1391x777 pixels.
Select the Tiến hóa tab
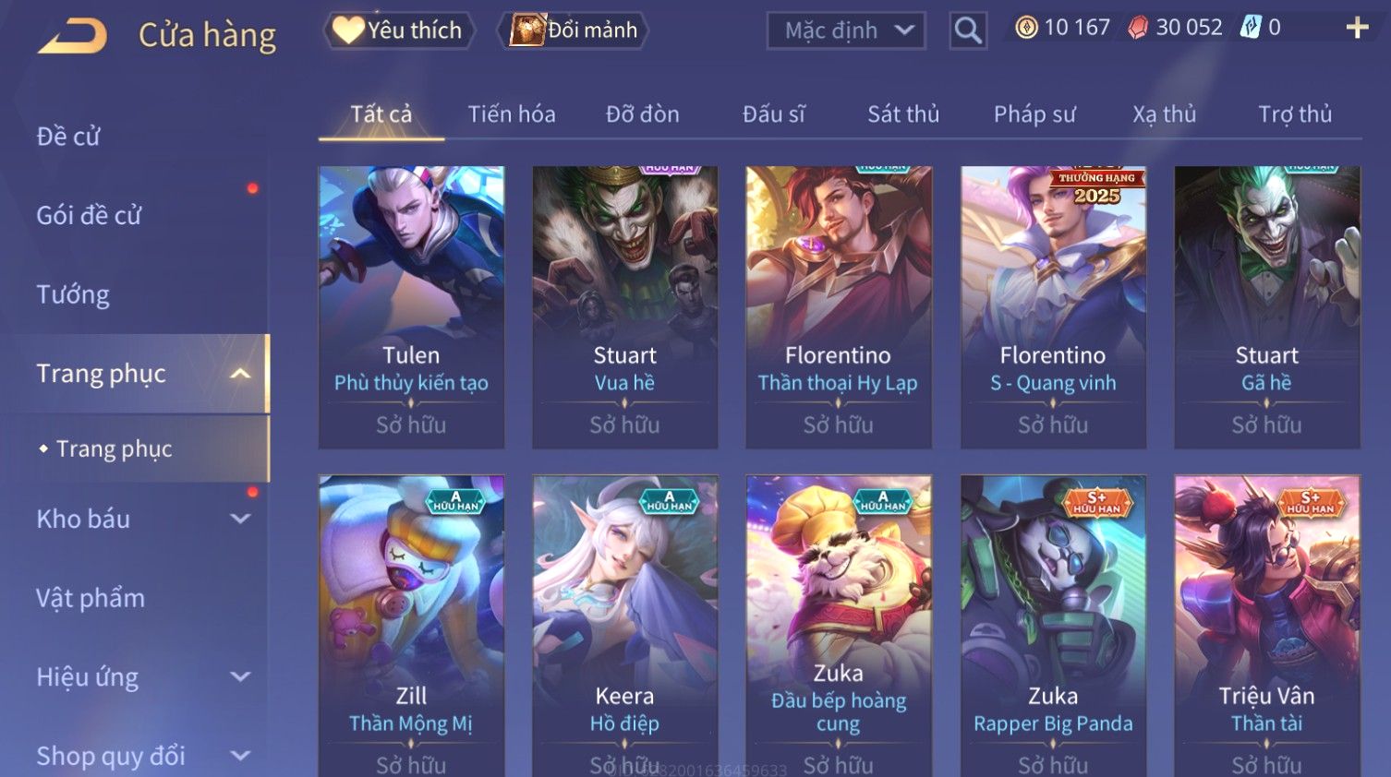512,114
